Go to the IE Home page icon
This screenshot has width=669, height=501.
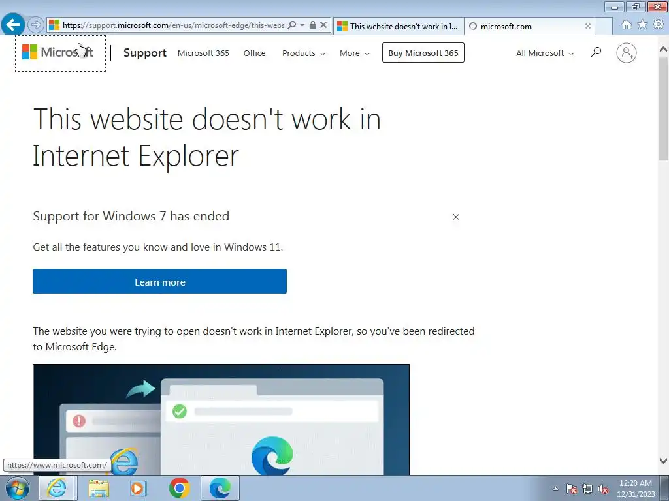(x=627, y=25)
